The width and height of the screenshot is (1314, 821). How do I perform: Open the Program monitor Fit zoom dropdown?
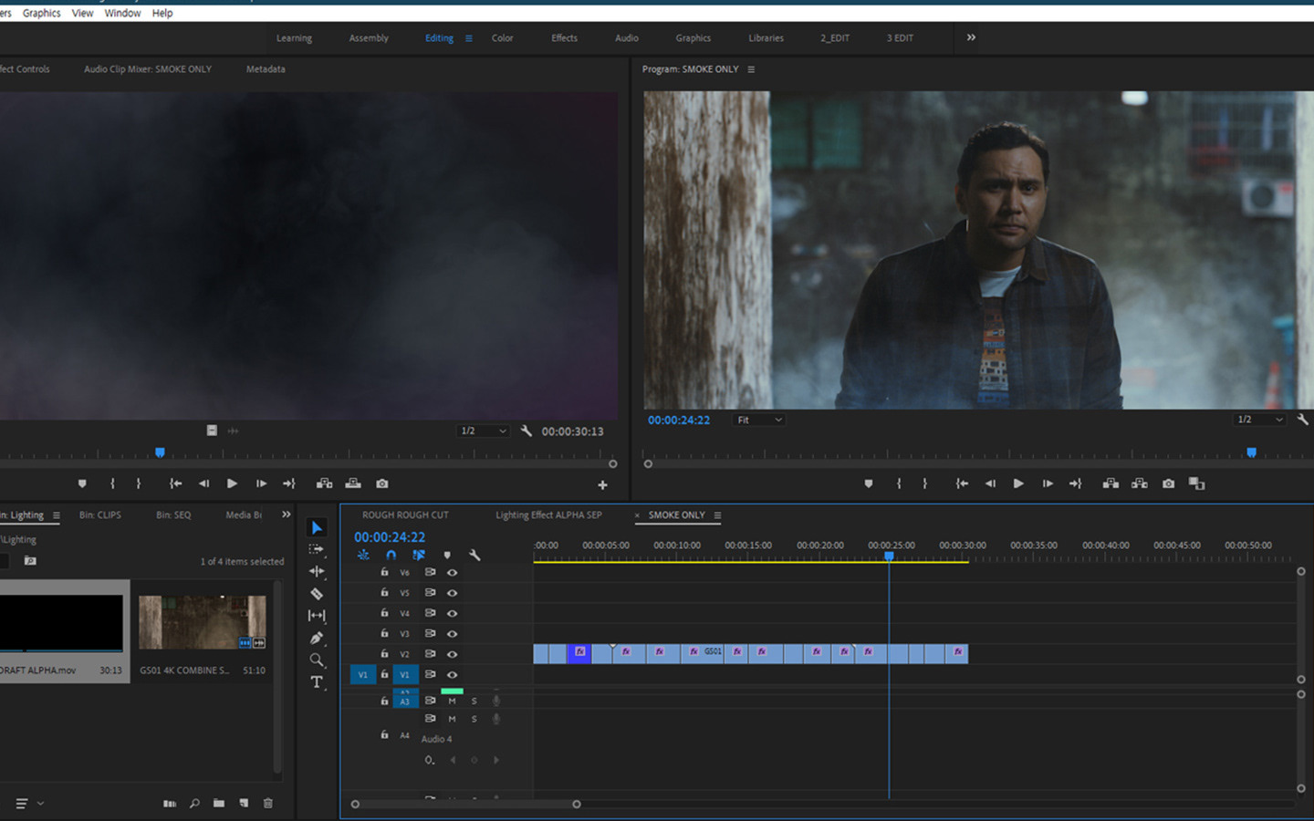point(759,420)
